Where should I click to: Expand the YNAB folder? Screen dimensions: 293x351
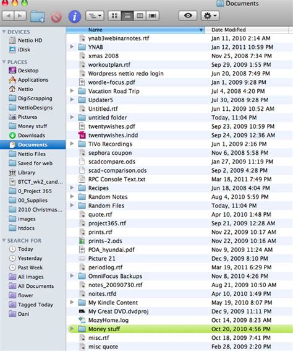coord(72,47)
